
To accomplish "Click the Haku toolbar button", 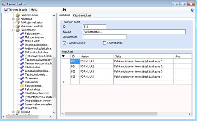I will pos(34,10).
